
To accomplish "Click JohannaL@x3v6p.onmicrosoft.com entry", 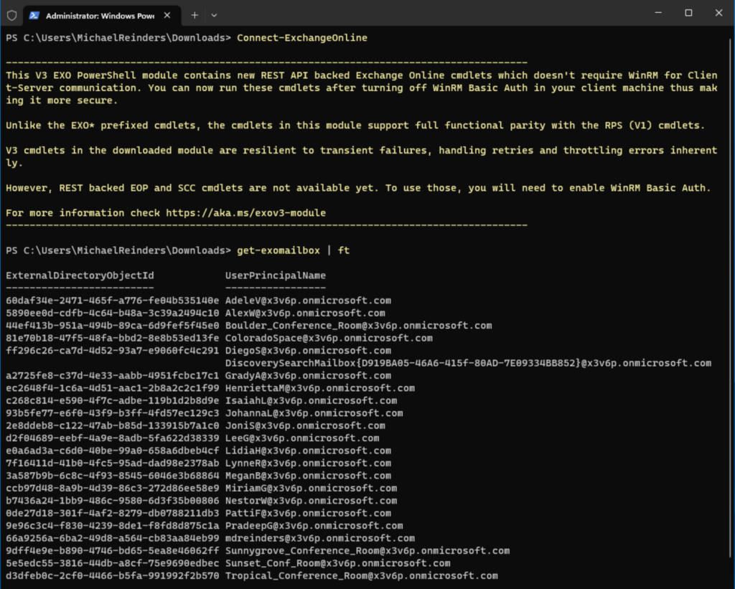I will 314,413.
